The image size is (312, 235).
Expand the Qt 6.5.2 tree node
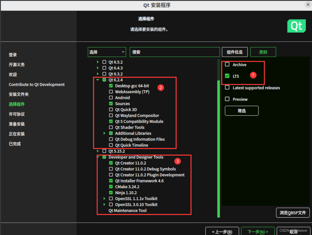point(98,62)
